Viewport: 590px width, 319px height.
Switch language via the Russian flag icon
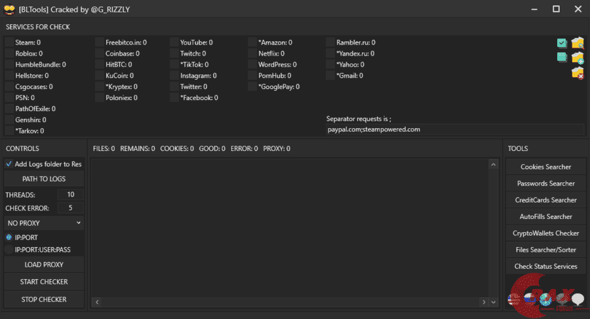click(x=530, y=299)
